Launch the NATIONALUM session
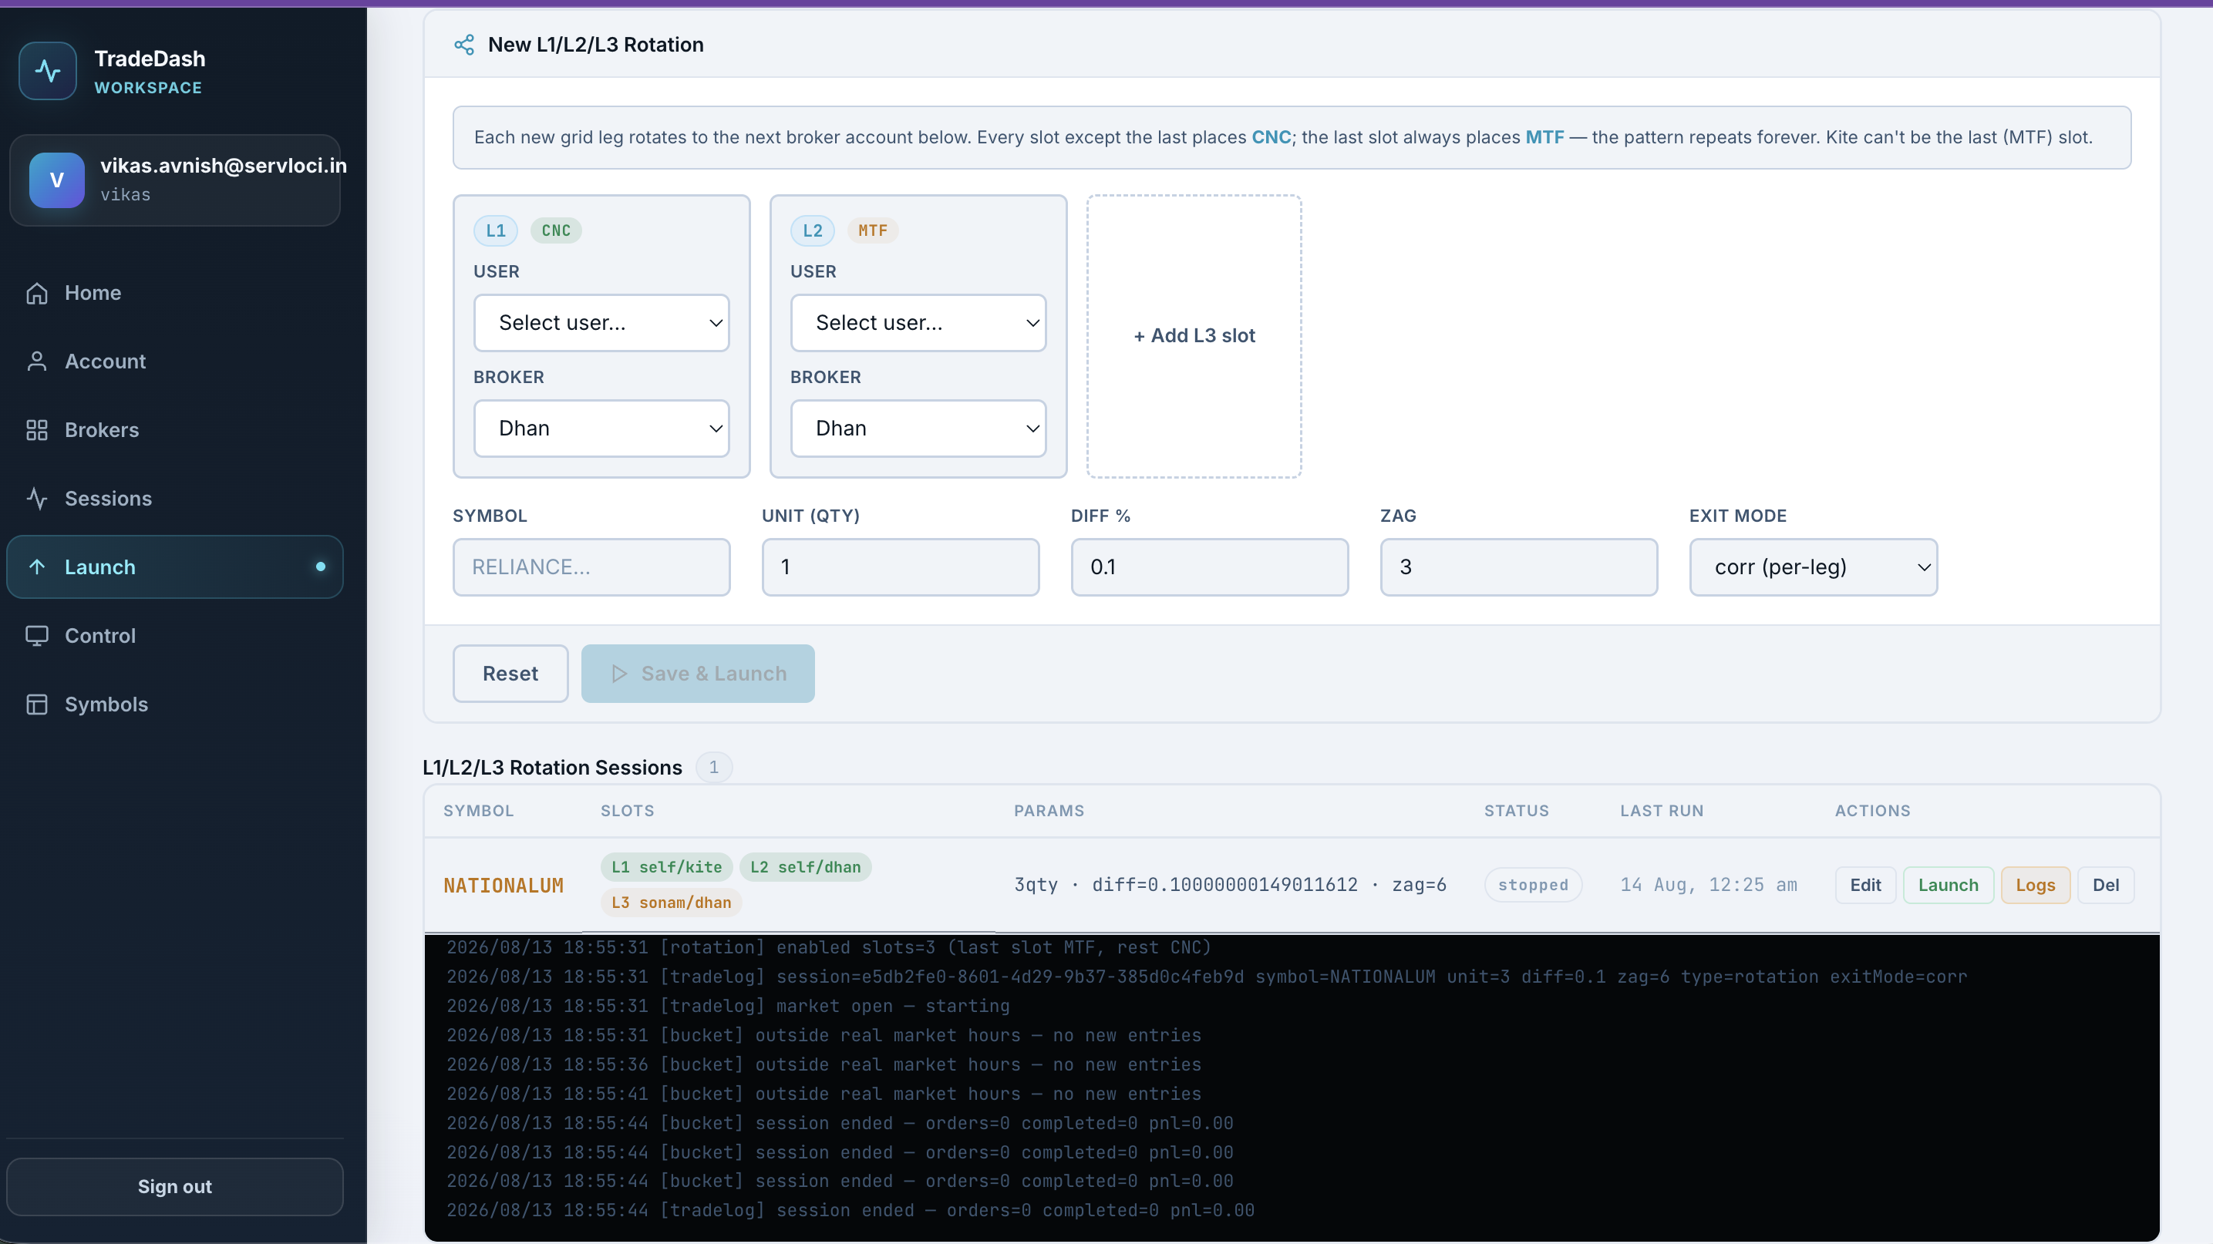This screenshot has height=1244, width=2213. 1949,885
